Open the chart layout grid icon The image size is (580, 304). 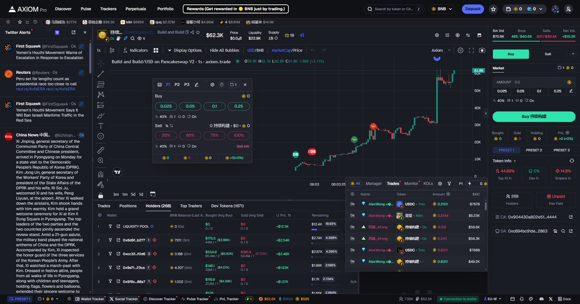tap(156, 50)
